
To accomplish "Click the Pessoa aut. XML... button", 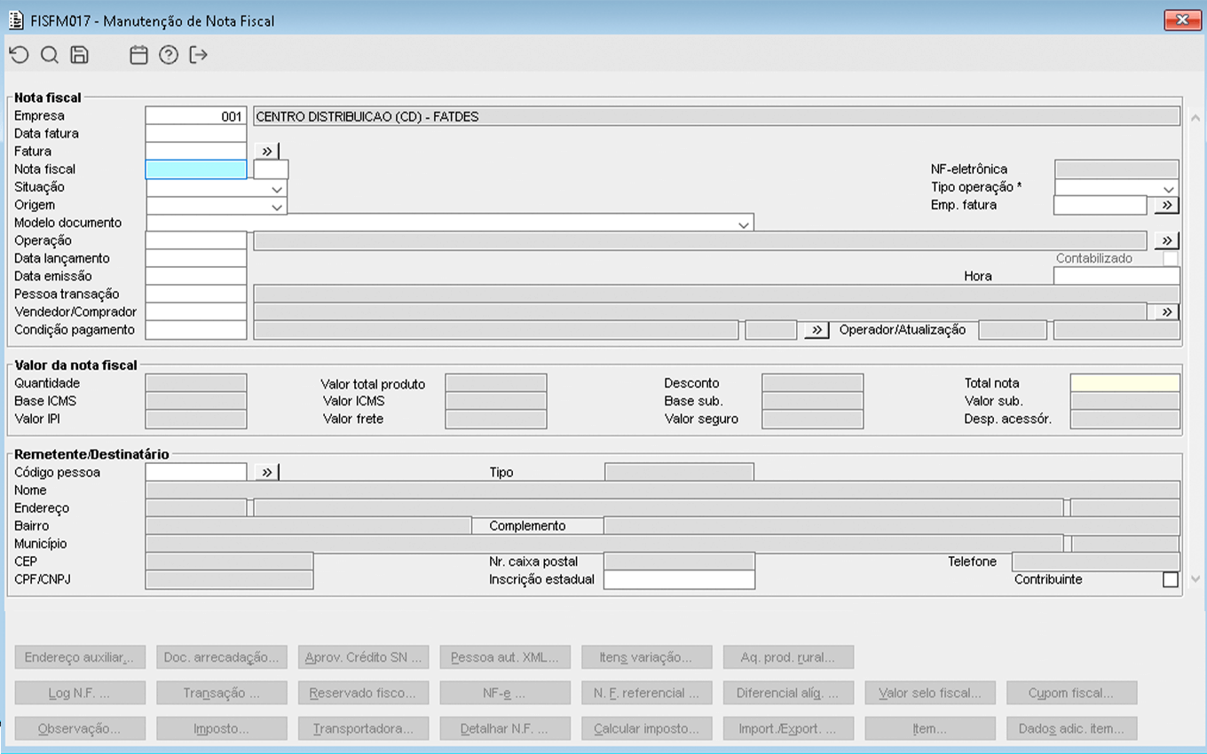I will 505,657.
